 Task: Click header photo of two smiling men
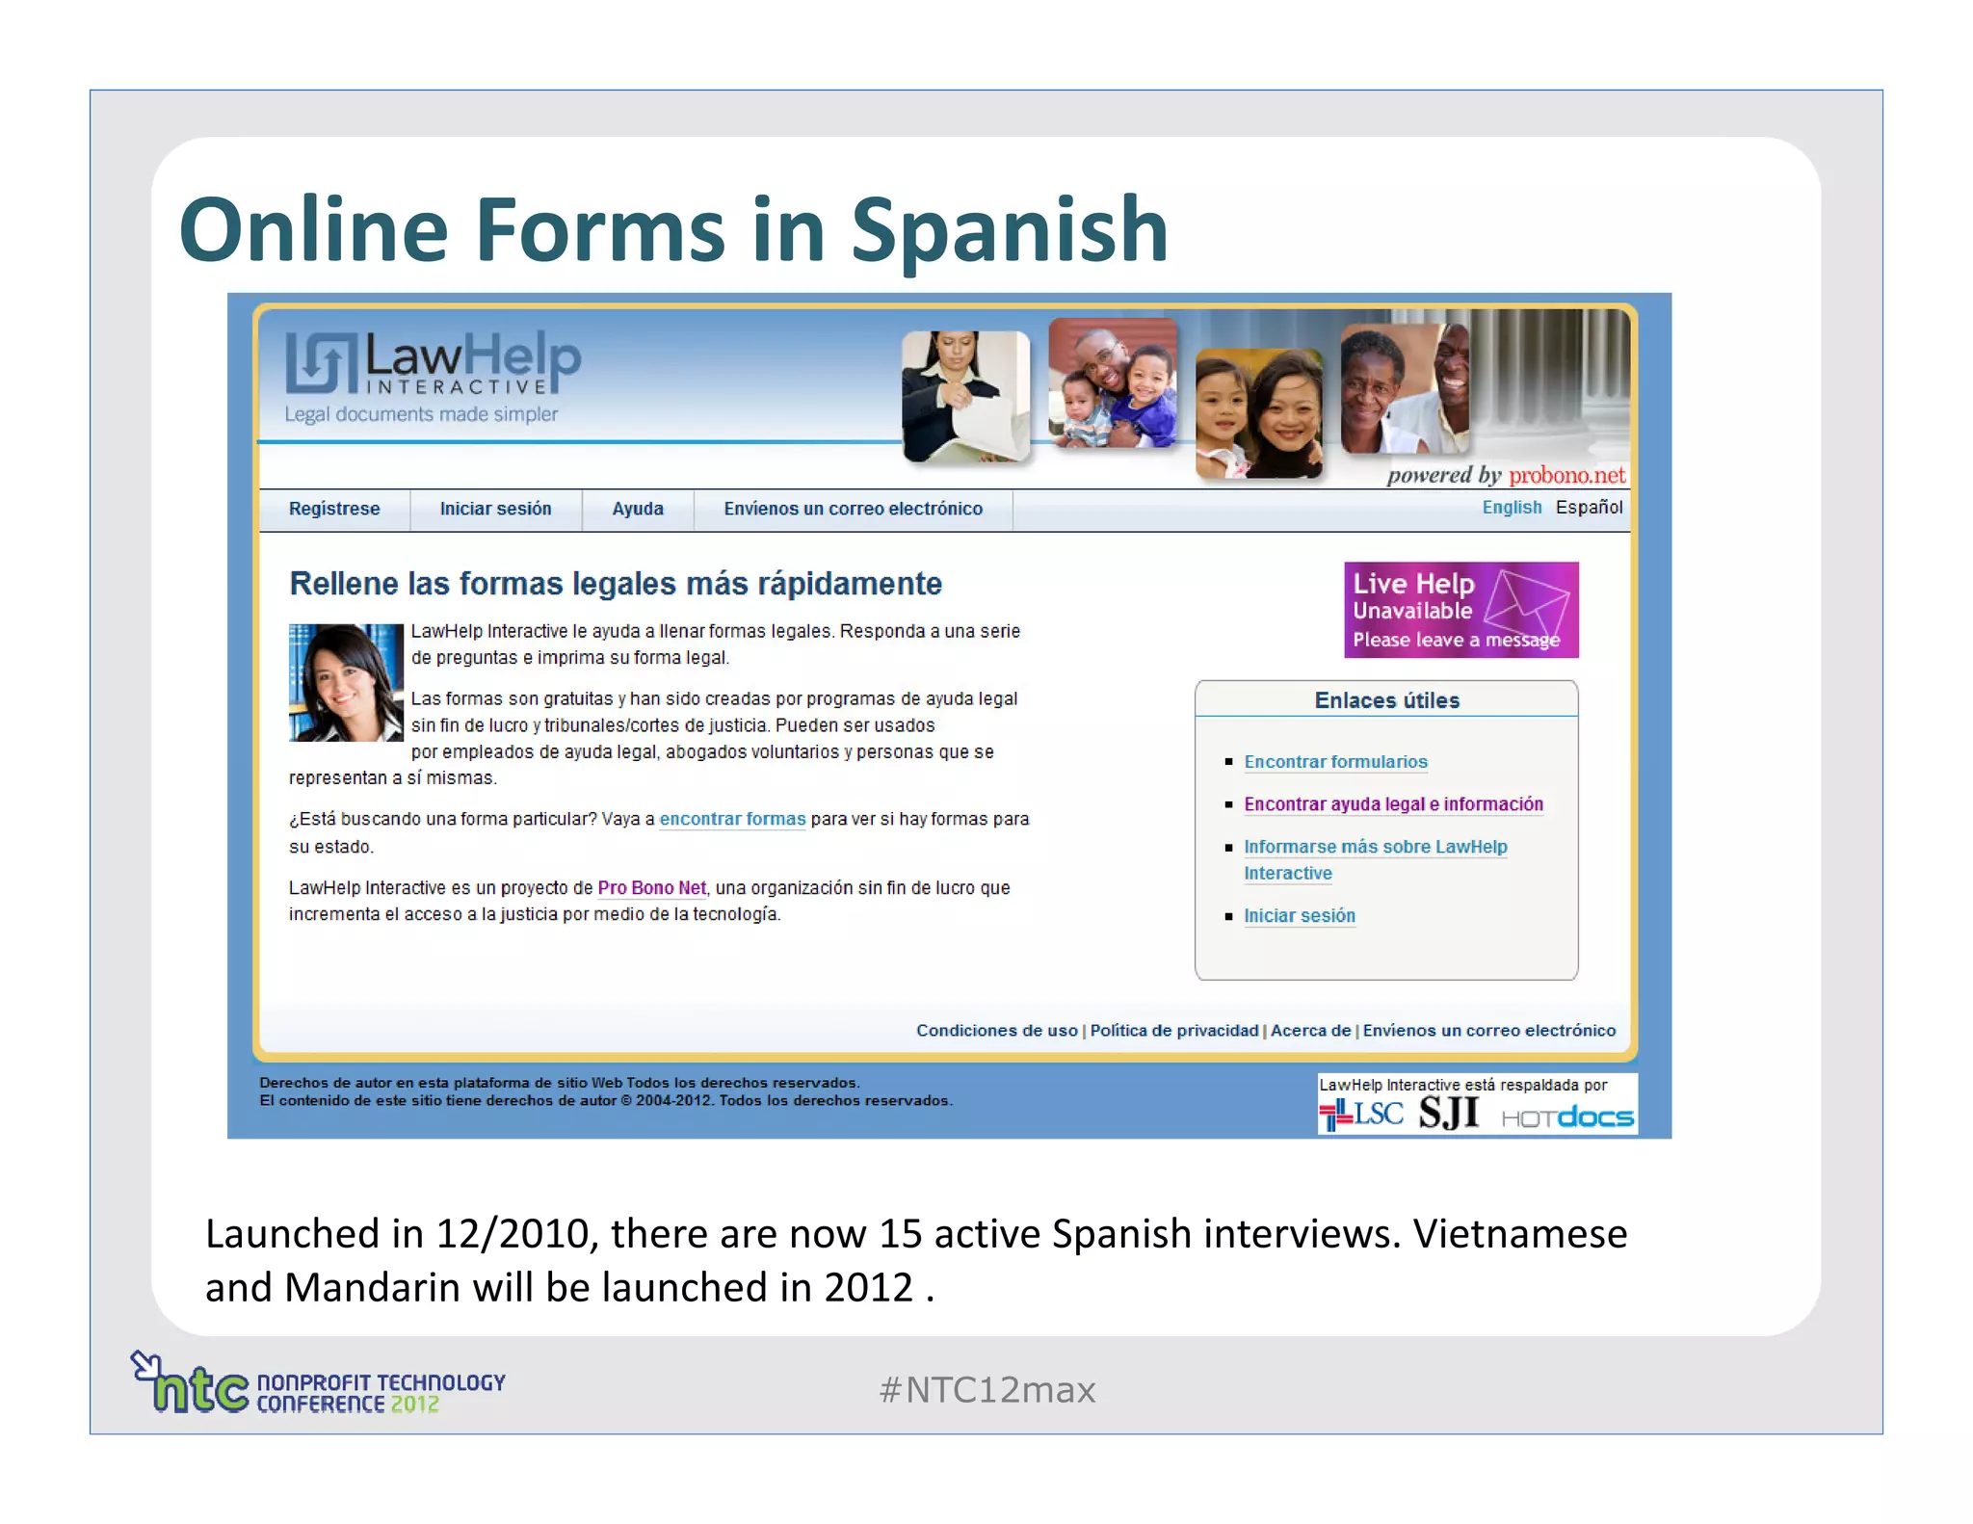tap(1406, 388)
